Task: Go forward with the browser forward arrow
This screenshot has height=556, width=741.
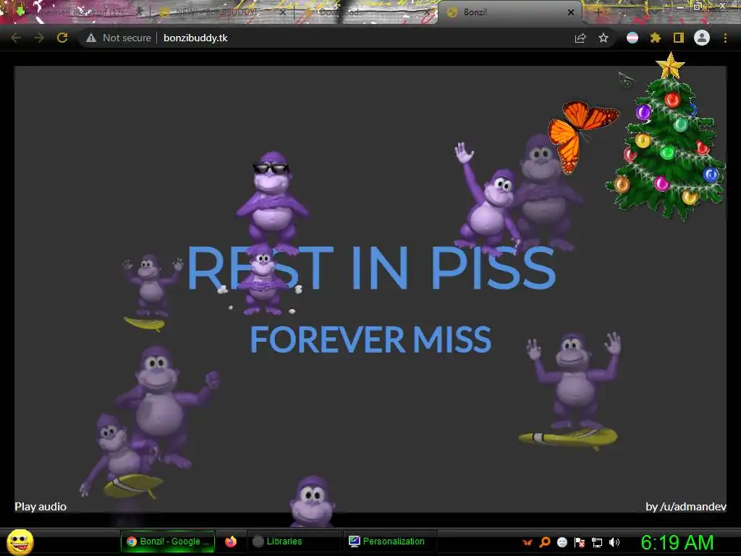Action: 39,38
